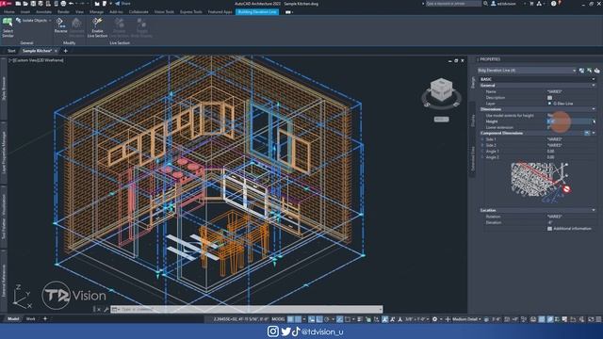Image resolution: width=603 pixels, height=339 pixels.
Task: Click the elevation line dimensions illustration
Action: pos(541,182)
